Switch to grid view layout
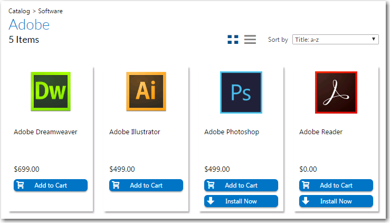 click(x=233, y=40)
